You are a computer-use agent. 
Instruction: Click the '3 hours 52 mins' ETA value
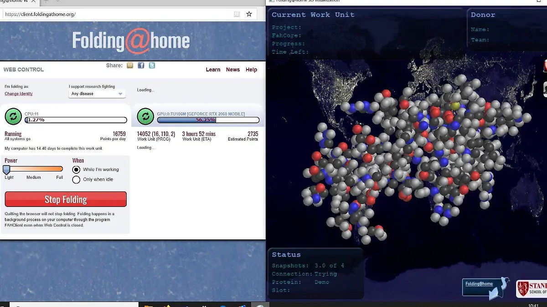tap(199, 134)
